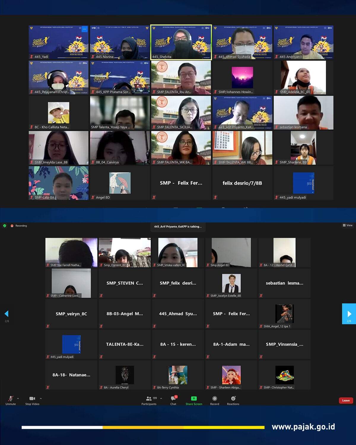Stop Video camera toggle
This screenshot has width=356, height=445.
(x=32, y=399)
